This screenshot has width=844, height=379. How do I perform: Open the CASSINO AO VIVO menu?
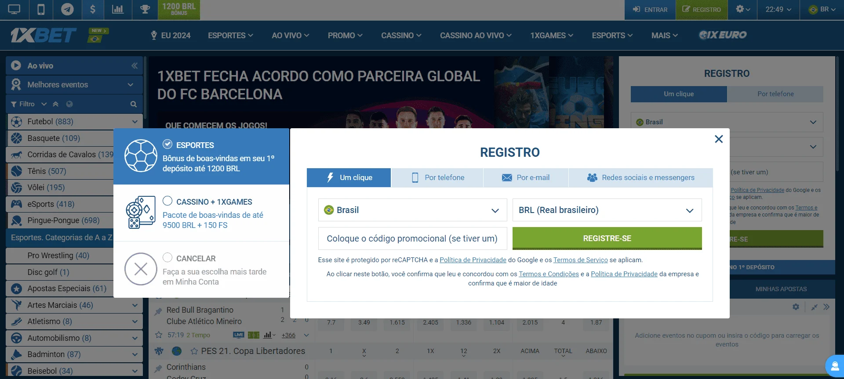click(476, 36)
